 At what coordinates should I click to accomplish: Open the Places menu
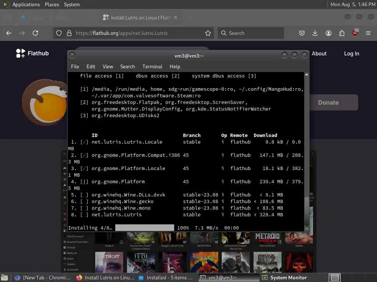point(52,4)
